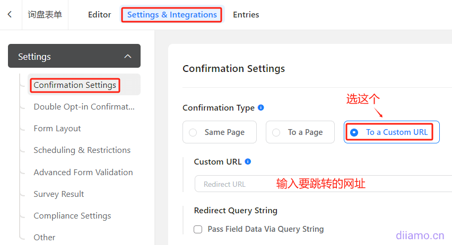
Task: Open Survey Result settings
Action: click(x=59, y=194)
